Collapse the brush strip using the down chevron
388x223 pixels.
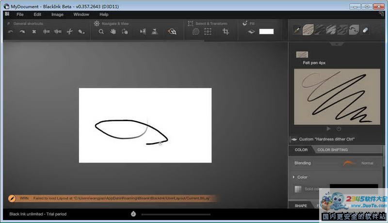coord(338,43)
